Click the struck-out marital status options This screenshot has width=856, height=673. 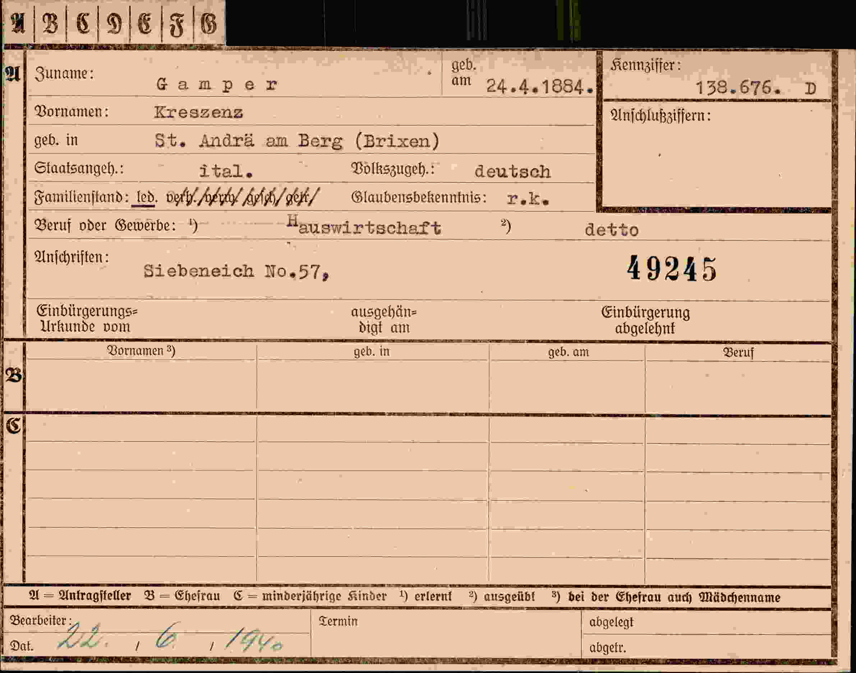pos(241,197)
